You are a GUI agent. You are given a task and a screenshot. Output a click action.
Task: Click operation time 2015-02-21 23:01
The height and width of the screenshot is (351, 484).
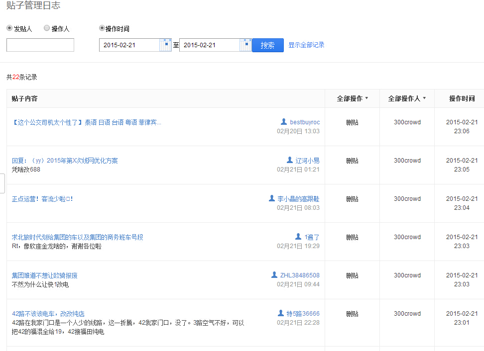(x=462, y=318)
